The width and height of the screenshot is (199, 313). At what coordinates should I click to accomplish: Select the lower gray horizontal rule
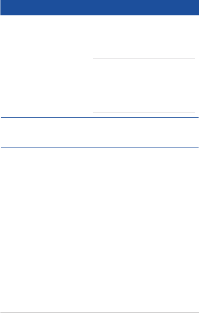144,112
